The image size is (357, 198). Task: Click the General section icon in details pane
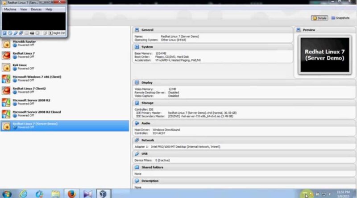click(137, 30)
